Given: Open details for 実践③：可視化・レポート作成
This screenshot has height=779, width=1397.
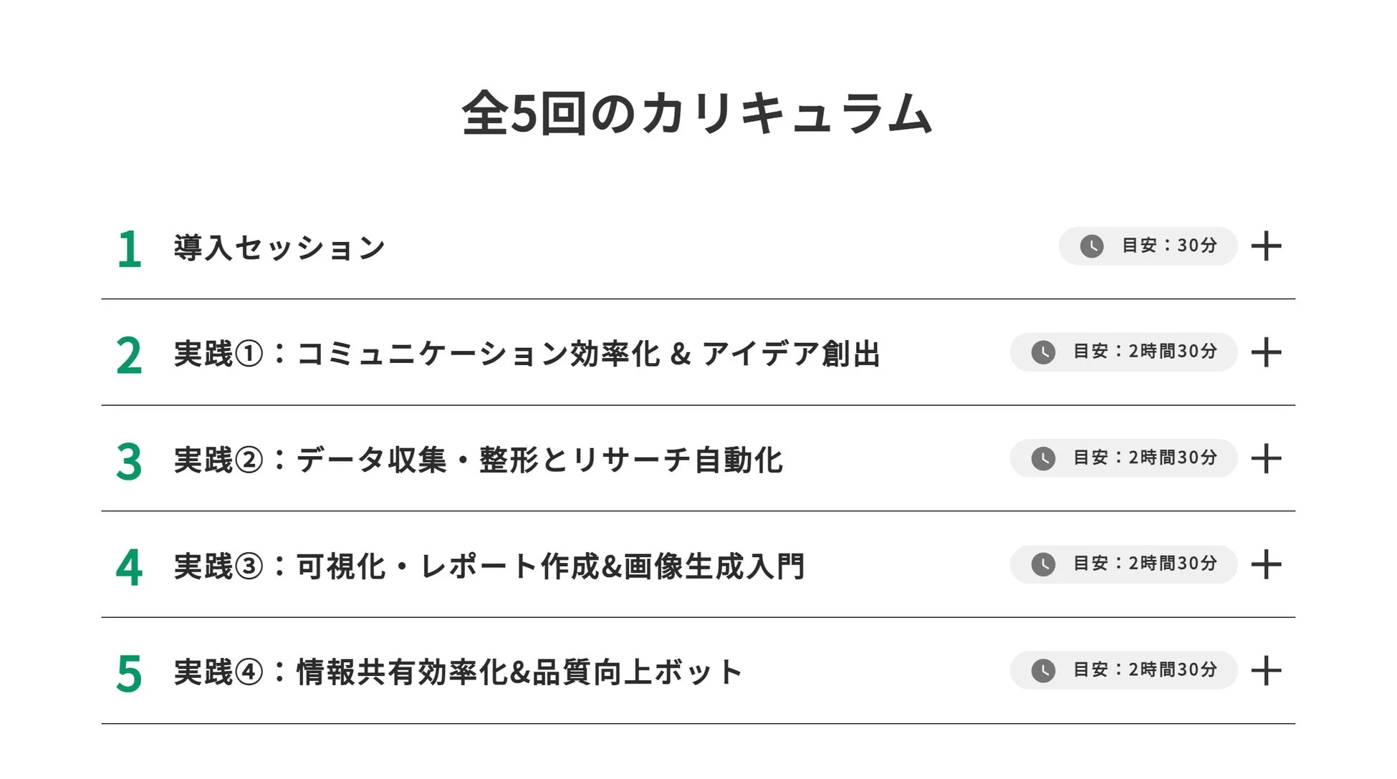Looking at the screenshot, I should [1268, 564].
